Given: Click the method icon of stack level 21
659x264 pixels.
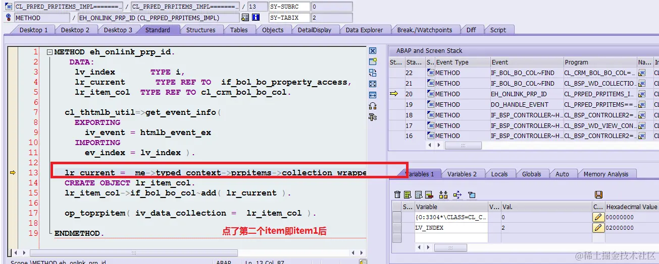Looking at the screenshot, I should click(431, 83).
